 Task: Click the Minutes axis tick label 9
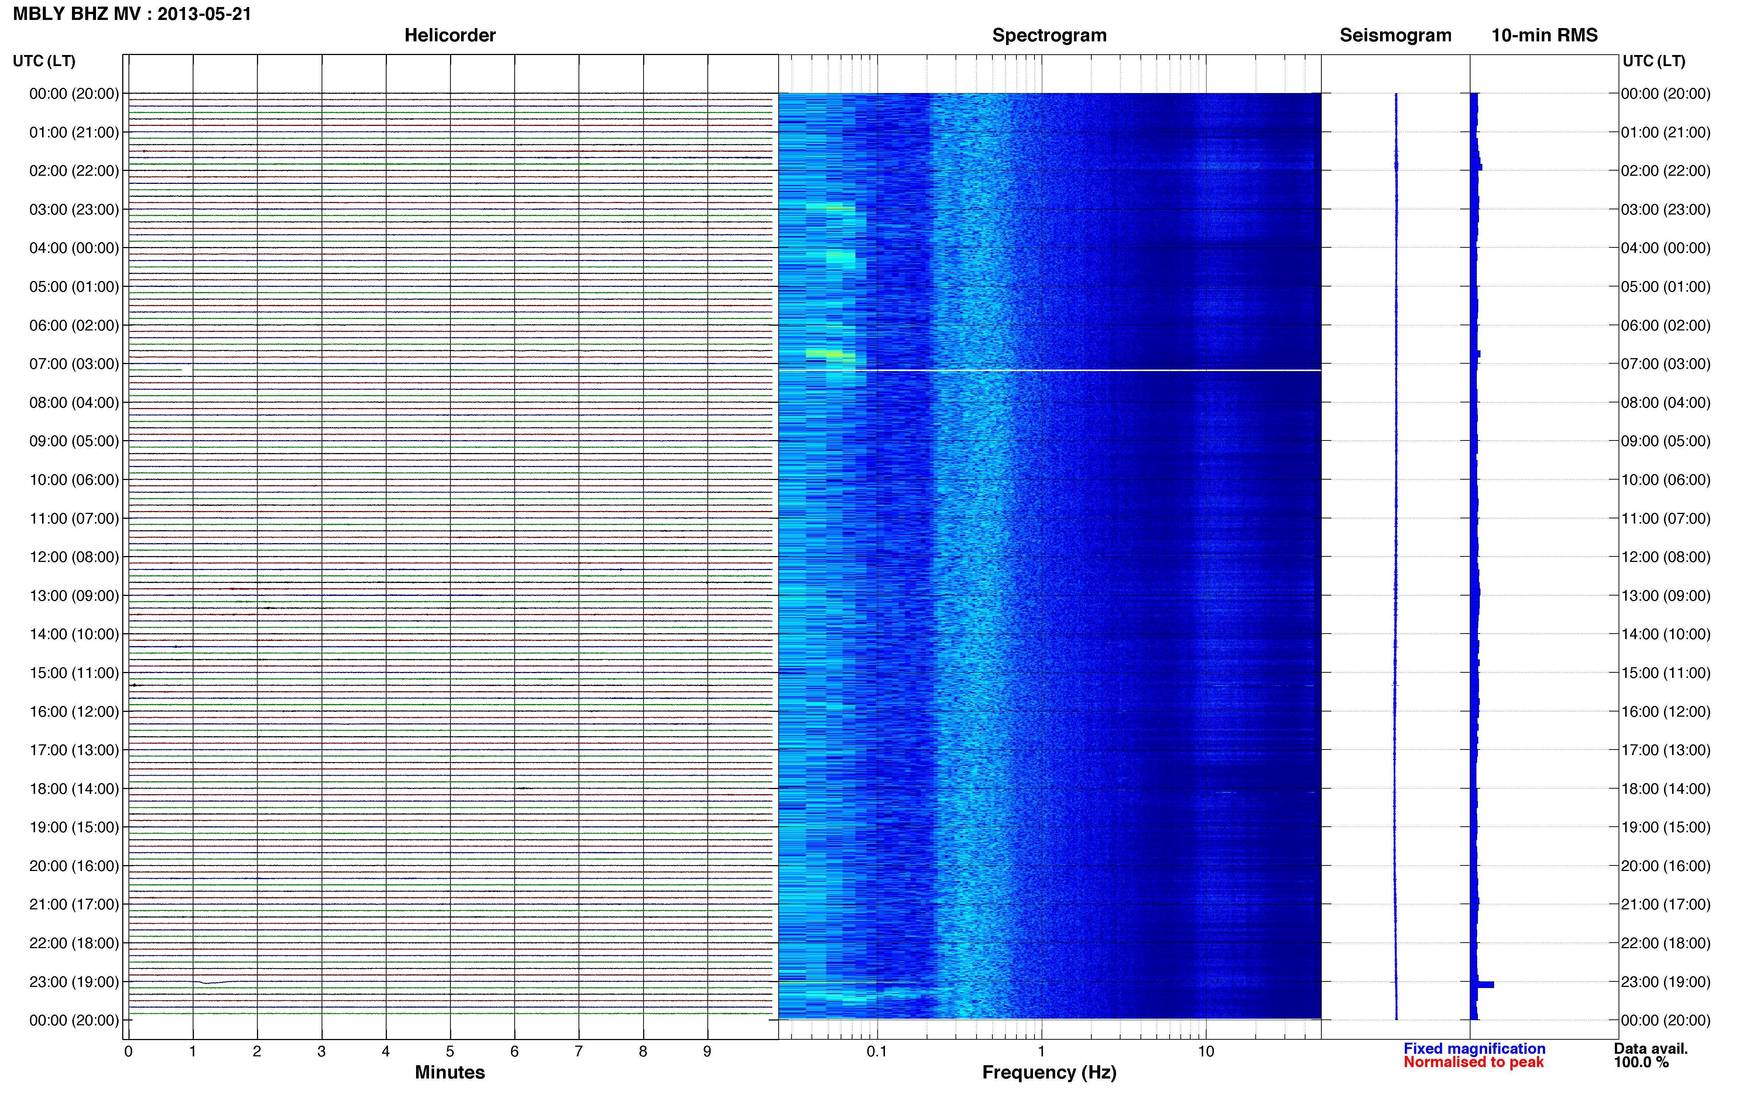(x=707, y=1052)
